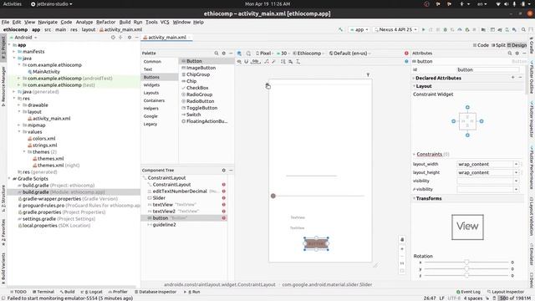Expand the Constraints section
535x301 pixels.
(415, 154)
